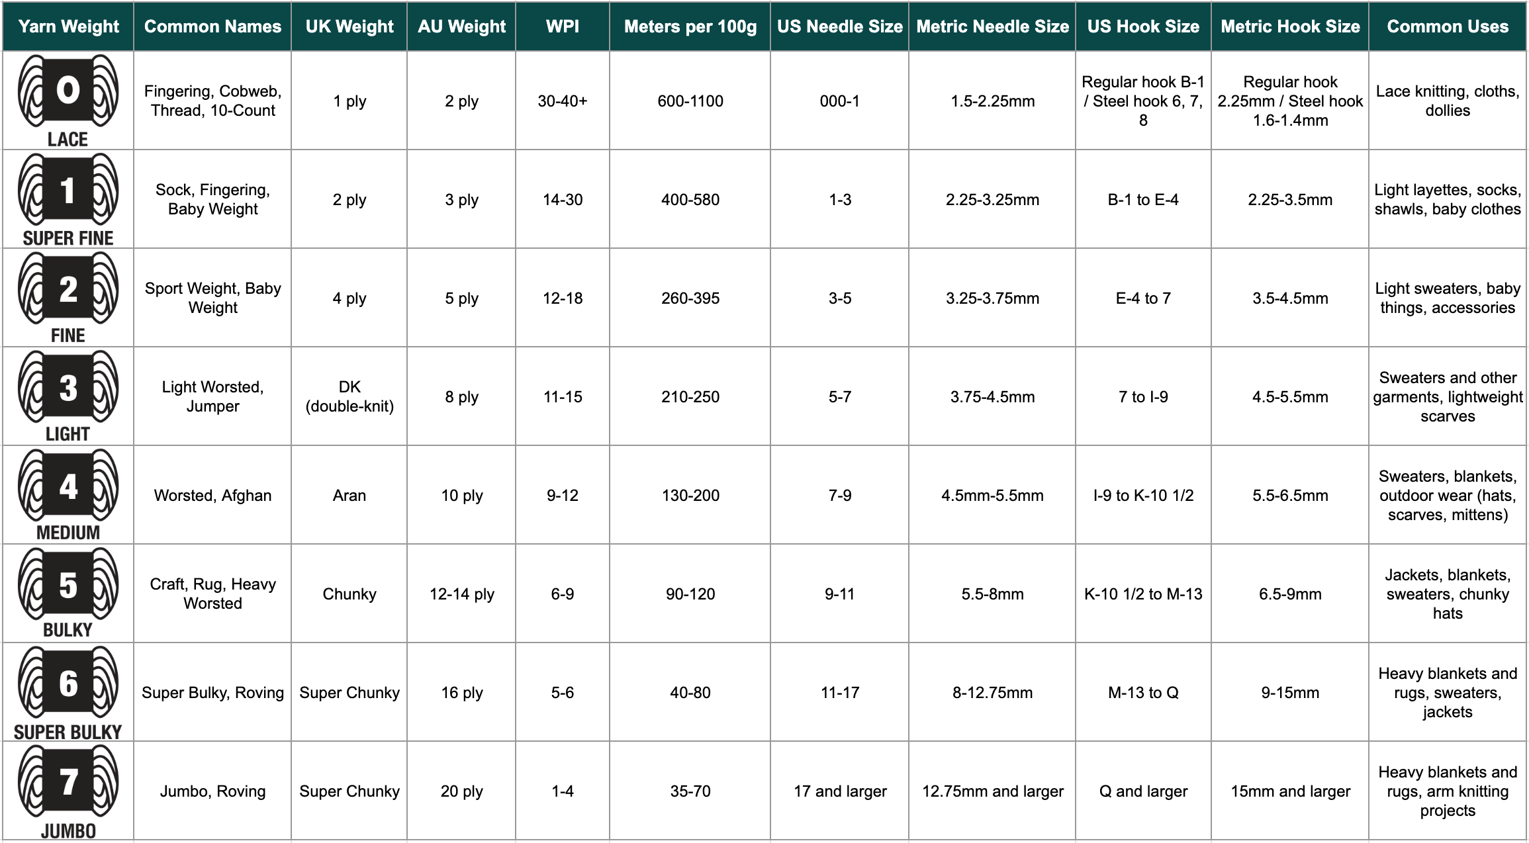Click the '8 ply' AU weight cell
Screen dimensions: 1529x843
coord(461,396)
